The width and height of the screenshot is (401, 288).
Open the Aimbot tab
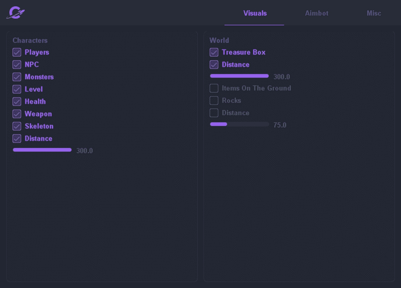click(317, 13)
